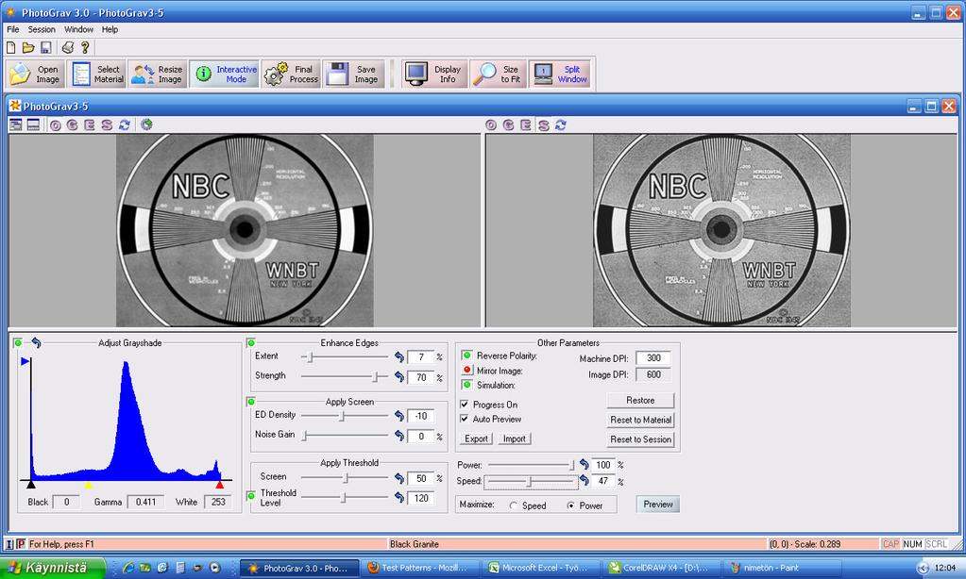Click the right pane 'G' grayshade view icon

click(x=508, y=124)
